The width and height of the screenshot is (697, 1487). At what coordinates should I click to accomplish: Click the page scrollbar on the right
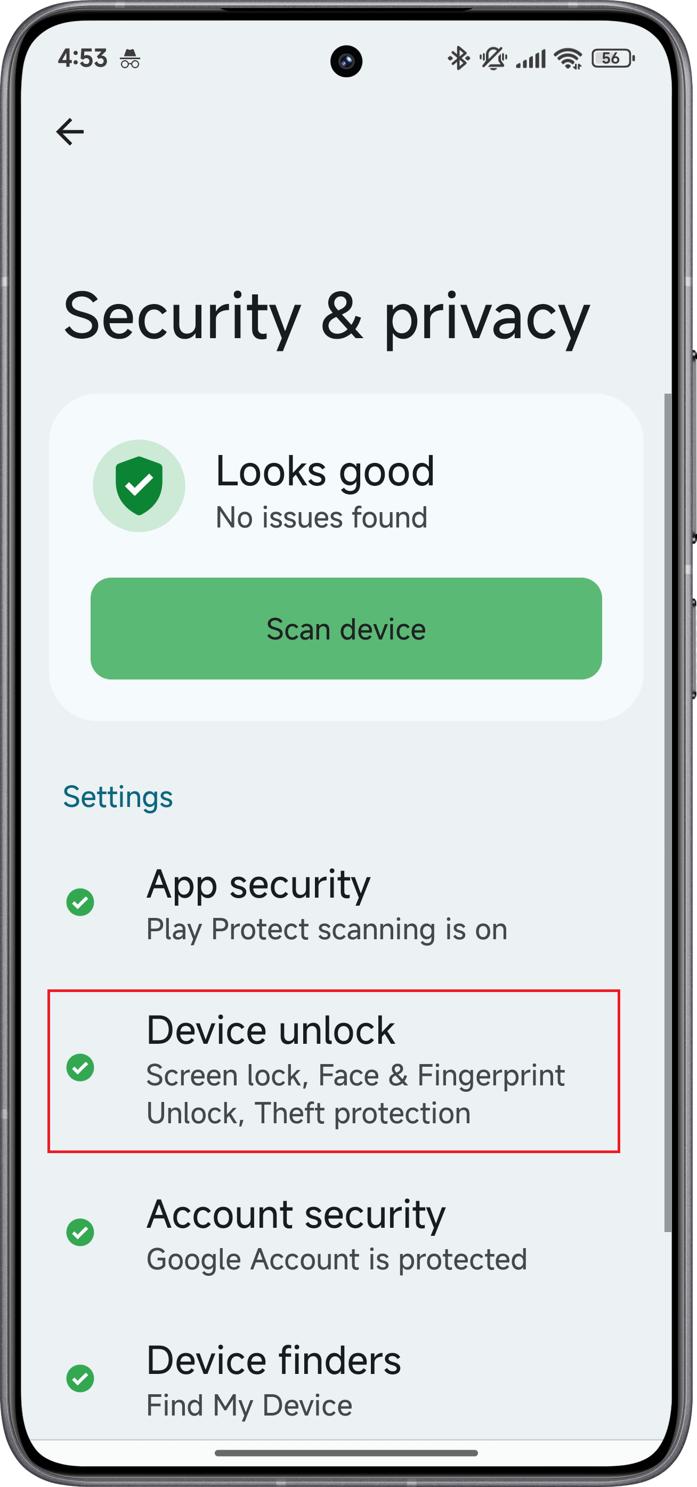click(x=668, y=813)
